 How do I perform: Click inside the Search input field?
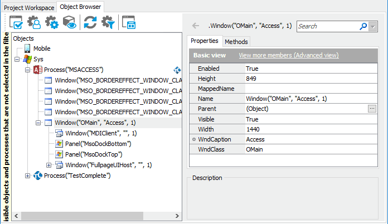coord(328,26)
